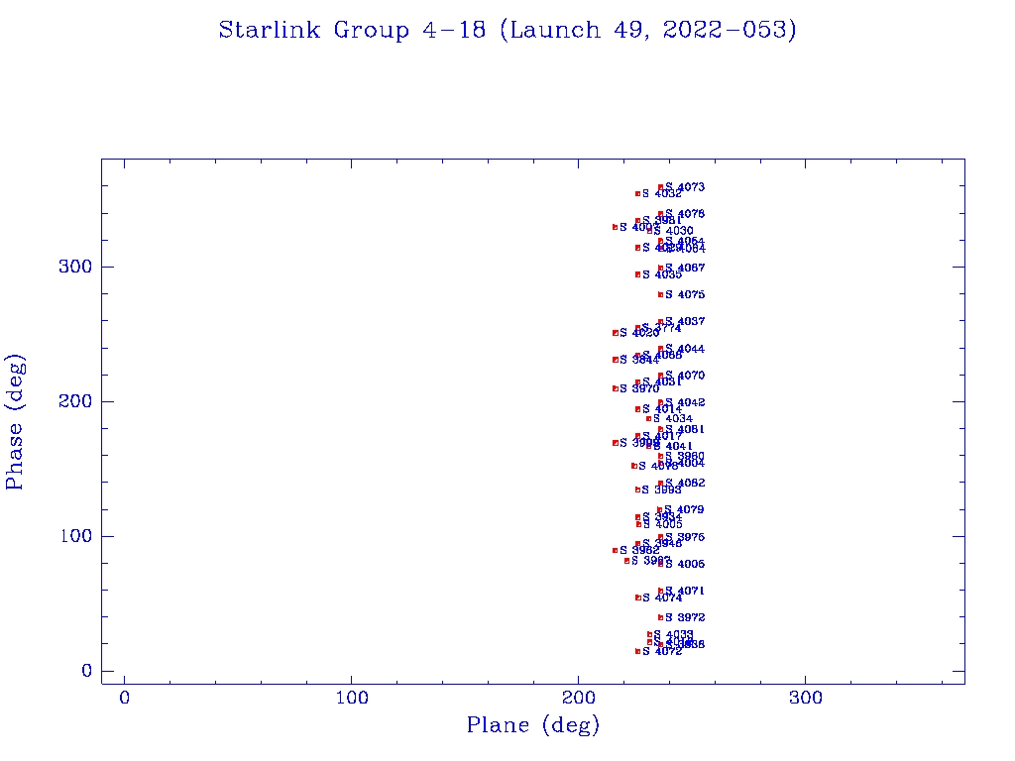Select the "S 4074" satellite label
This screenshot has height=761, width=1015.
pyautogui.click(x=661, y=598)
